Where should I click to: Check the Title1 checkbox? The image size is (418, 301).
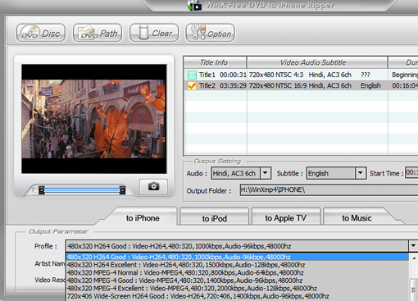click(x=192, y=75)
